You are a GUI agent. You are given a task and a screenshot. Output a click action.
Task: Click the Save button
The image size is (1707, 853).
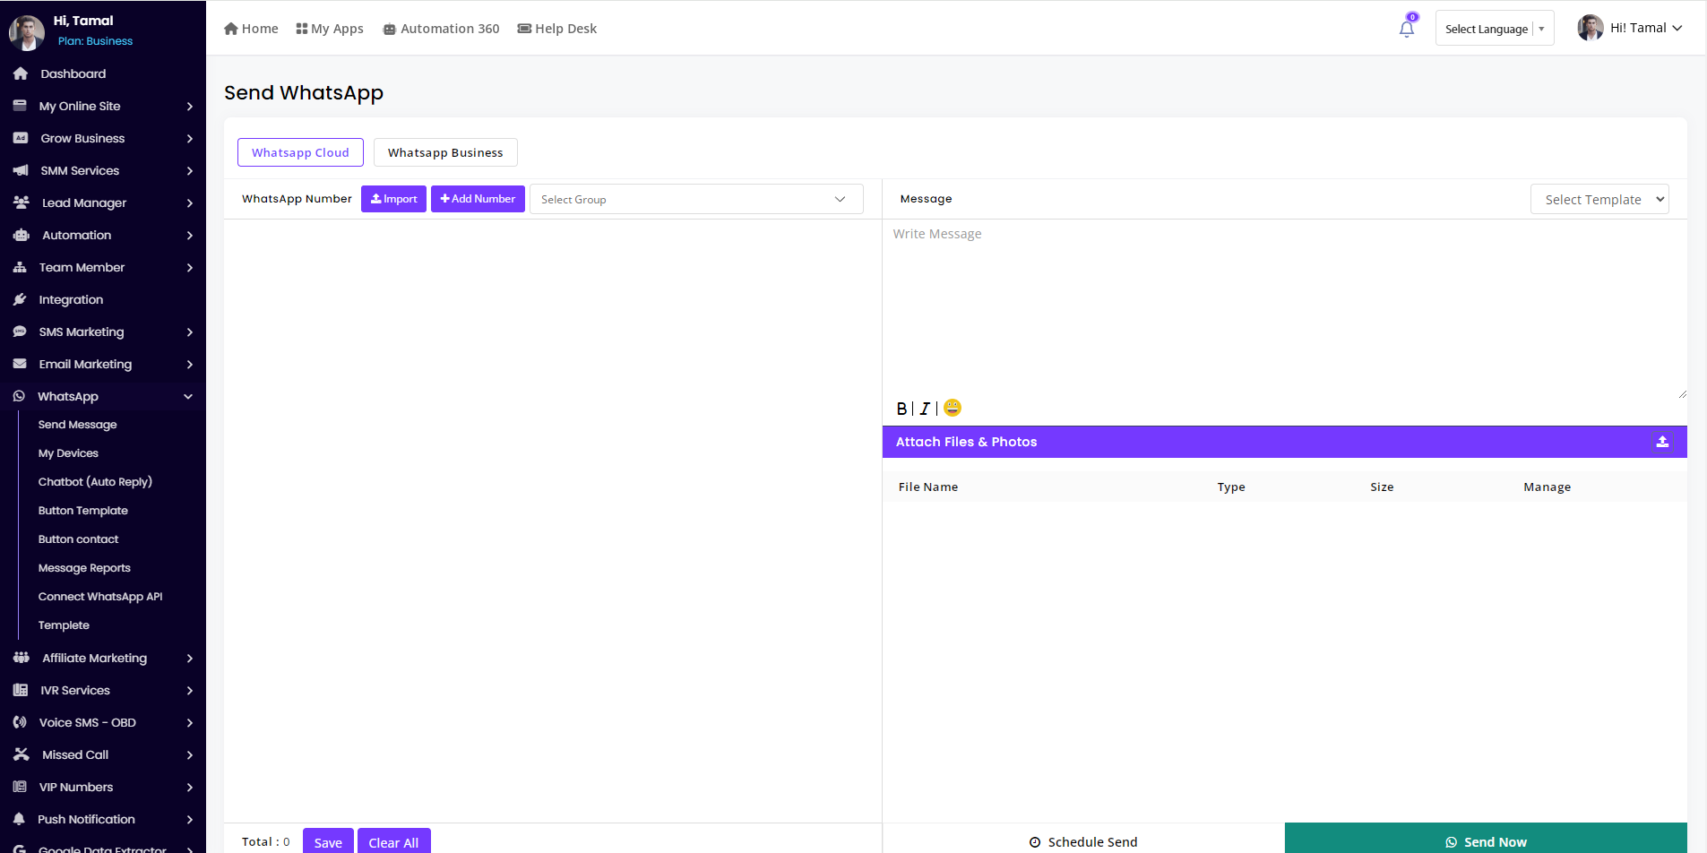tap(328, 842)
